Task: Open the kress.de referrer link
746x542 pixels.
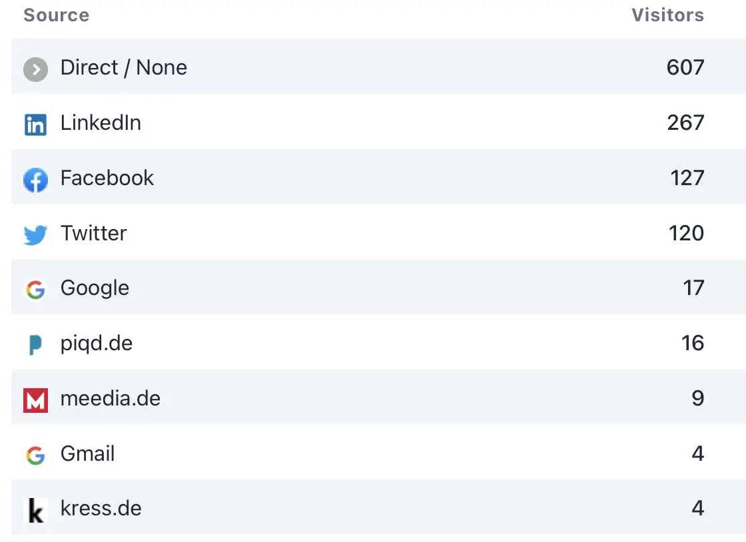Action: [x=101, y=509]
